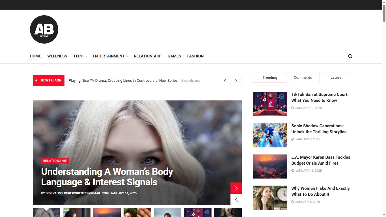The height and width of the screenshot is (217, 386).
Task: Open the search magnifier icon
Action: click(350, 56)
